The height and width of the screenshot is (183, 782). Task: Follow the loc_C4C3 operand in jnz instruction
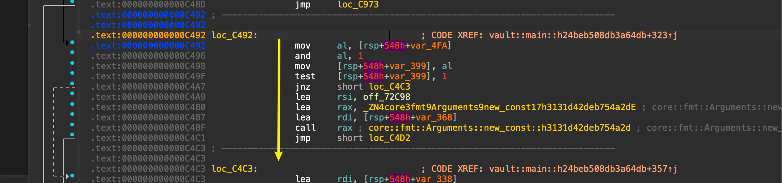(x=389, y=87)
